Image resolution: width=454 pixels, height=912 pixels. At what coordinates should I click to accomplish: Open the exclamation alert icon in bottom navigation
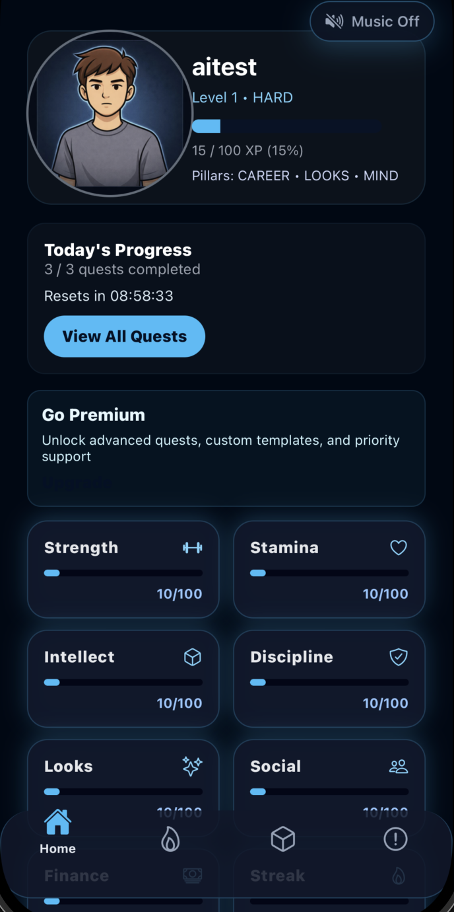pyautogui.click(x=395, y=839)
